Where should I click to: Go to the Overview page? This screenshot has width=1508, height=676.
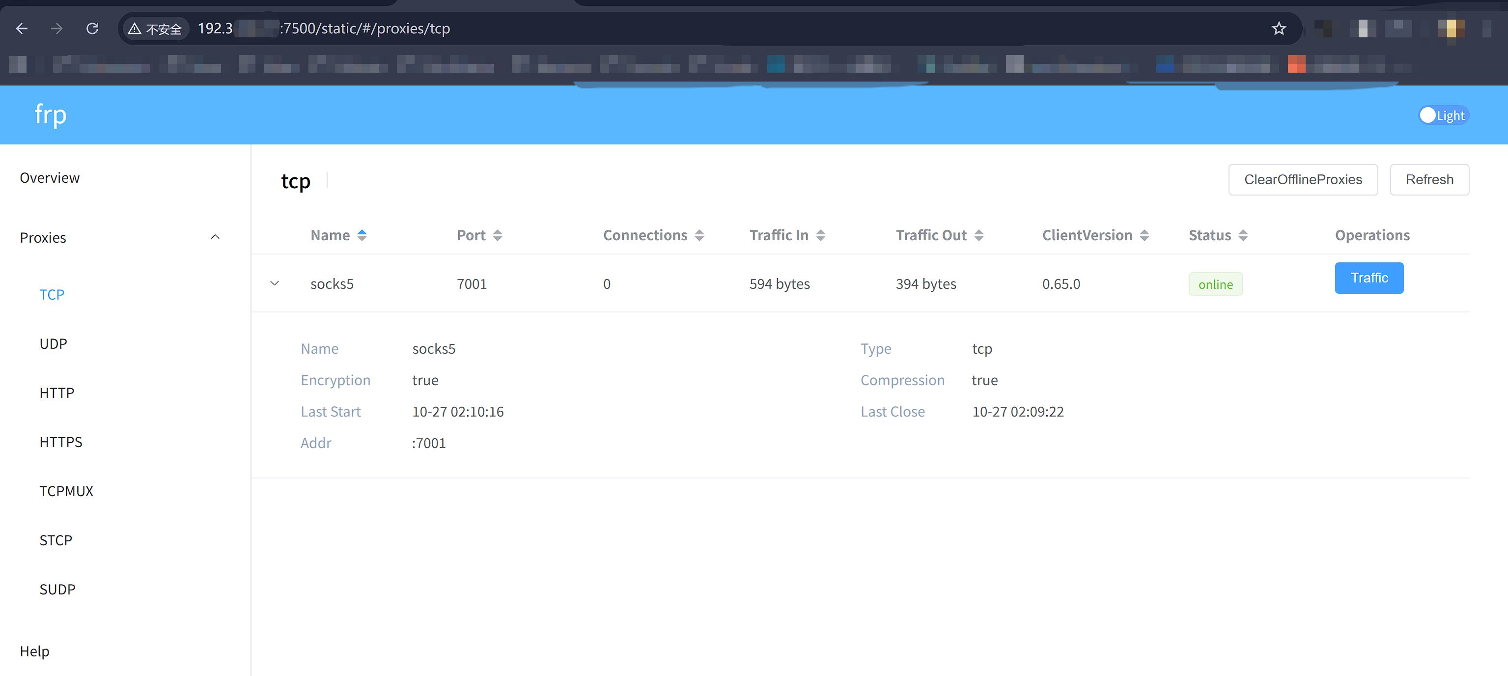click(50, 178)
